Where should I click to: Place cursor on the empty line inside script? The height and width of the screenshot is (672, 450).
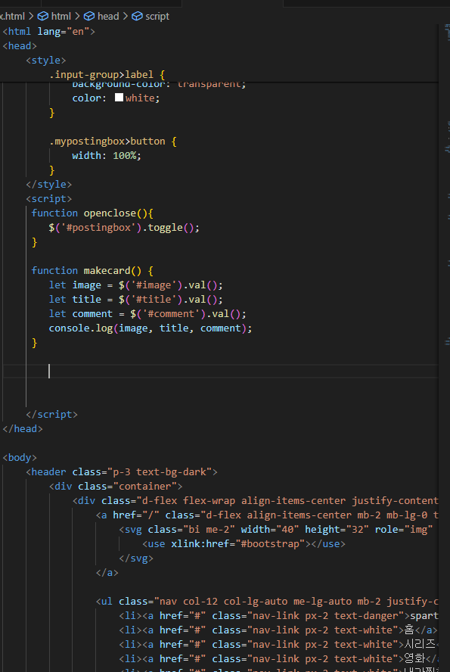click(x=221, y=371)
